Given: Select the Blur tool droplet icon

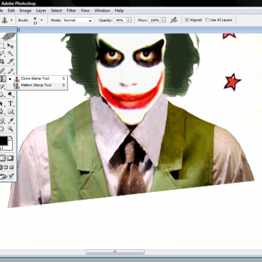Looking at the screenshot, I should pos(2,94).
